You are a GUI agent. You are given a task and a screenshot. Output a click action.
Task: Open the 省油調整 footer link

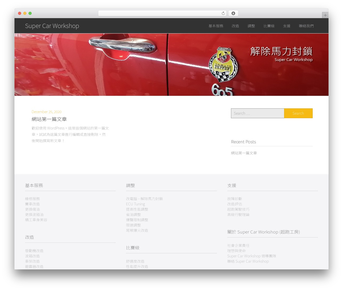(x=133, y=215)
